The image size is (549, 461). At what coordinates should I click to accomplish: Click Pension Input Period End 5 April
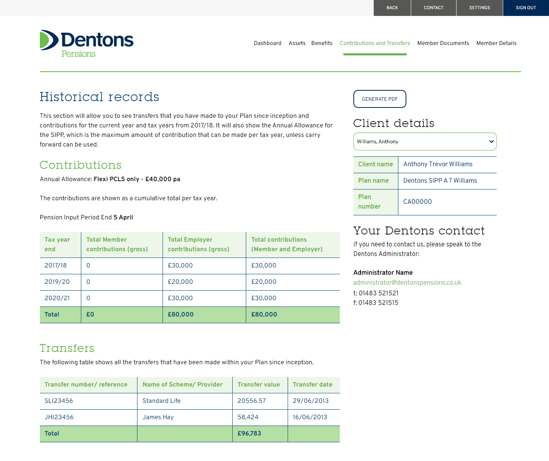pyautogui.click(x=86, y=217)
